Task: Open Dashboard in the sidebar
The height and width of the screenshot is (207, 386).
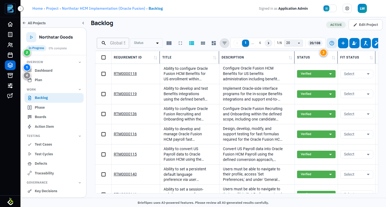Action: [54, 71]
